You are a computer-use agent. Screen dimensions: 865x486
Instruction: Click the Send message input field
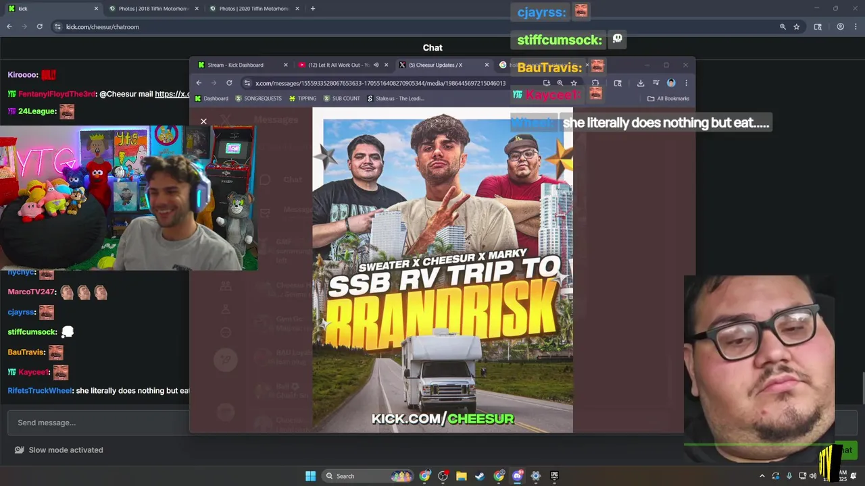point(98,423)
